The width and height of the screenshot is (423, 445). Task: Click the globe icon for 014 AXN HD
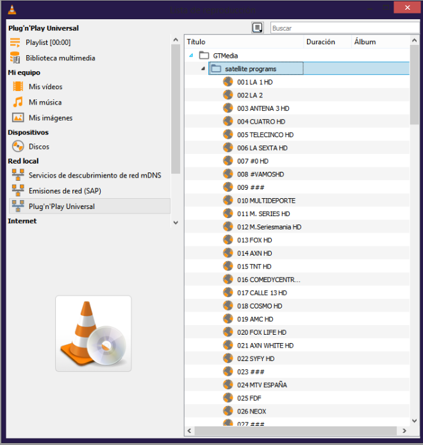(x=228, y=253)
